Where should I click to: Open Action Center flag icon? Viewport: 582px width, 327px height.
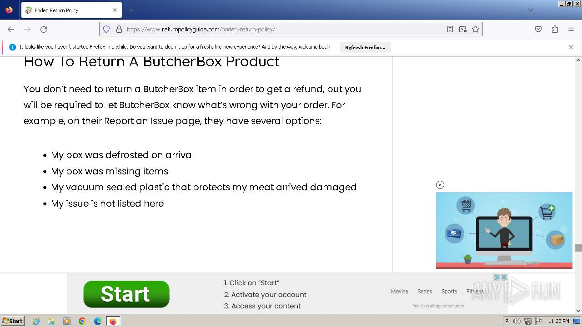click(539, 321)
